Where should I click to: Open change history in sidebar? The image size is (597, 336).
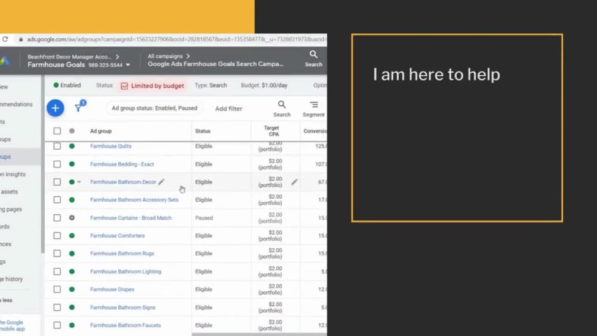pos(11,279)
